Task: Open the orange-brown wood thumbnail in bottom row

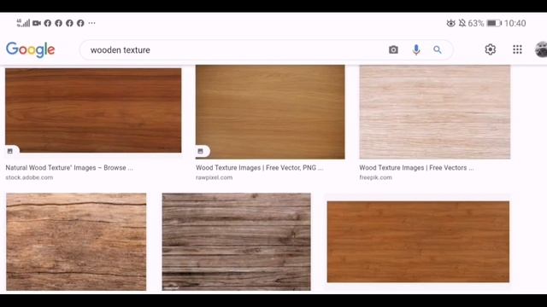Action: pyautogui.click(x=418, y=242)
